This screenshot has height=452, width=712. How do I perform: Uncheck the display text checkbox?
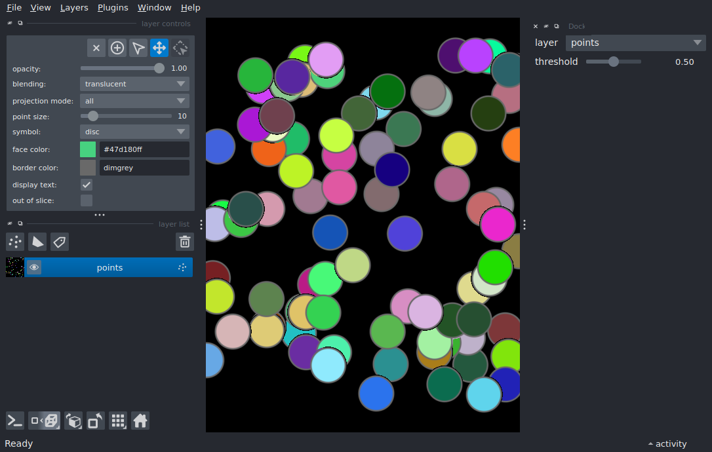click(x=87, y=185)
